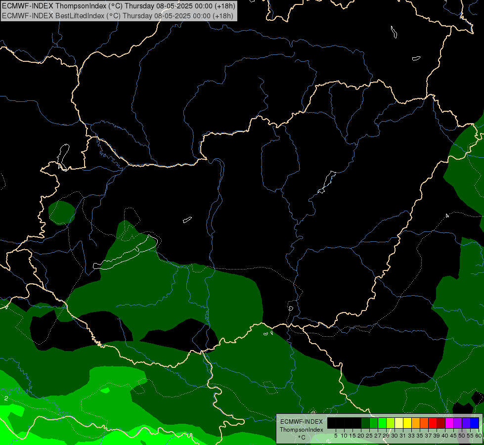Click legend tick label 50
This screenshot has height=445, width=484.
(x=462, y=436)
